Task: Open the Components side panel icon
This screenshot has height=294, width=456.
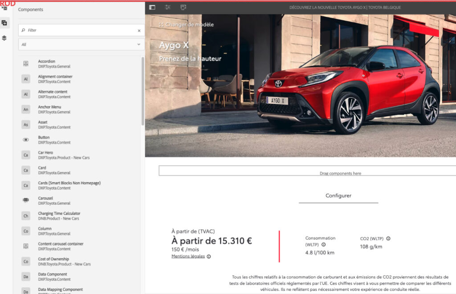Action: [4, 23]
